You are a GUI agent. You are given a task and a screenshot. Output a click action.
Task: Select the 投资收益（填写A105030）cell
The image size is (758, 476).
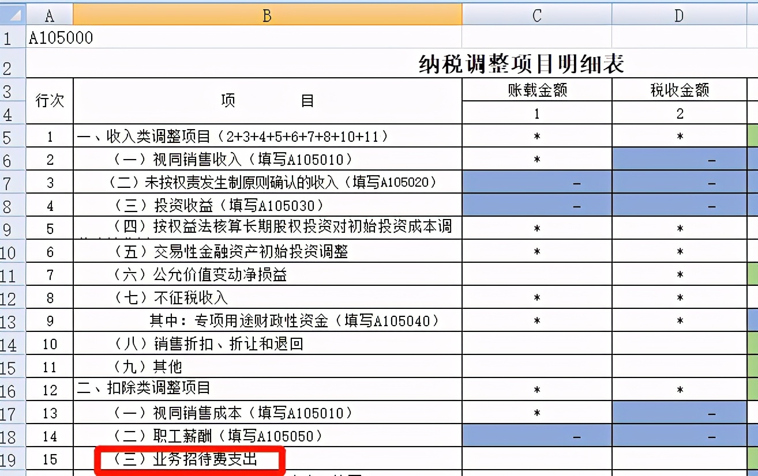coord(173,205)
